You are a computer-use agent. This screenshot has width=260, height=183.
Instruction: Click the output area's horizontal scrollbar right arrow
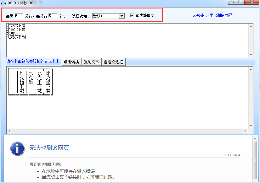(246, 131)
